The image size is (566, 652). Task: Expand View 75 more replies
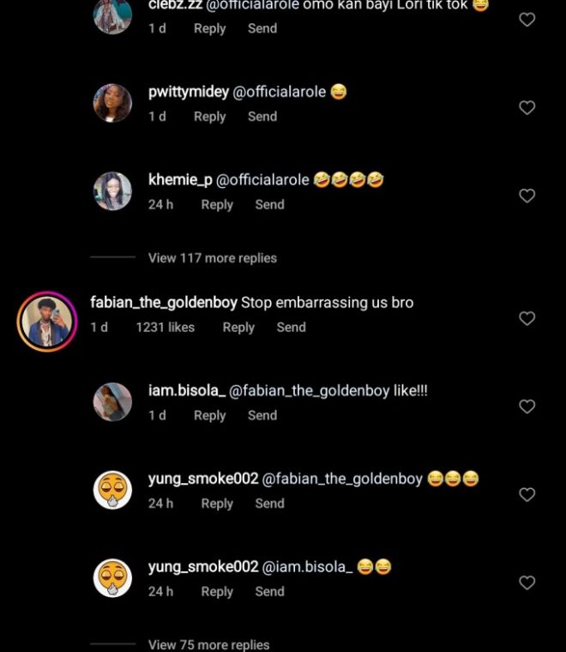point(208,644)
